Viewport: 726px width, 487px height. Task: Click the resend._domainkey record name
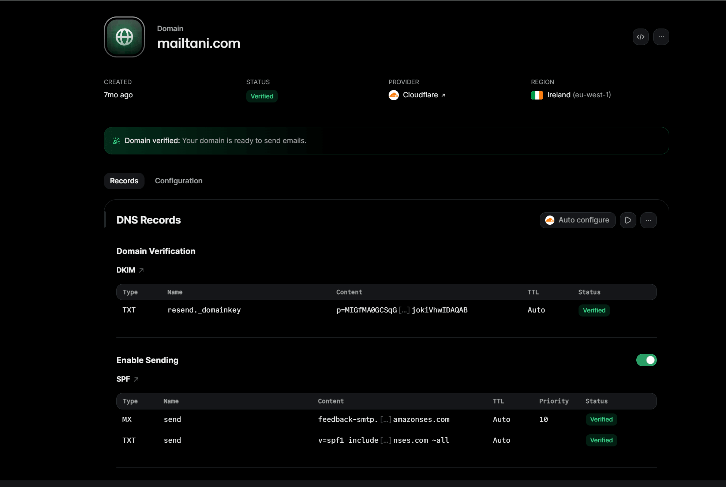pyautogui.click(x=204, y=310)
